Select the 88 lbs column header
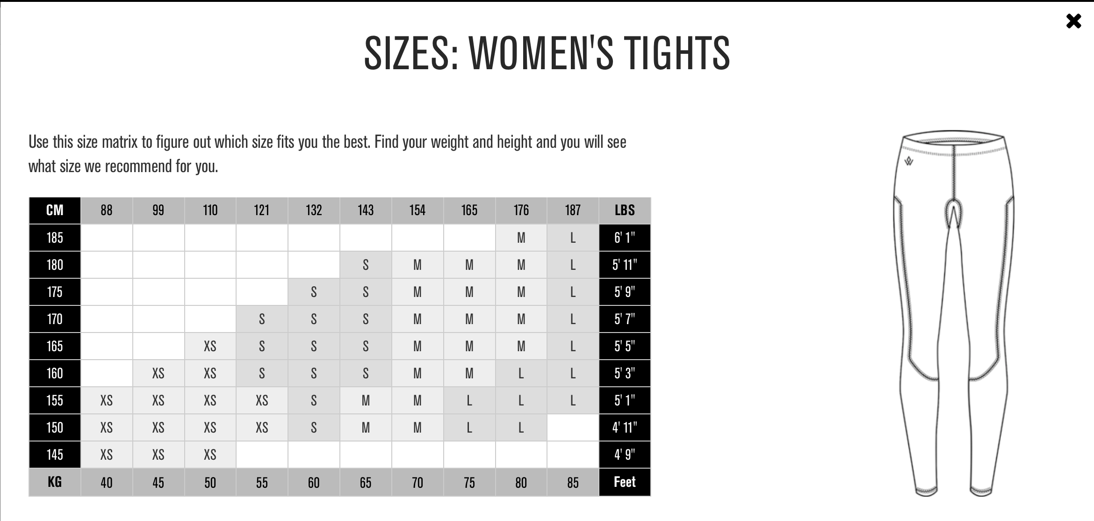 pyautogui.click(x=107, y=210)
